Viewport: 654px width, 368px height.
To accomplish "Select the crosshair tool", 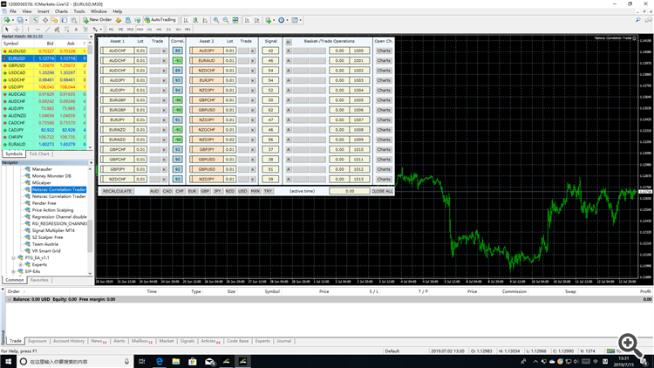I will click(17, 29).
